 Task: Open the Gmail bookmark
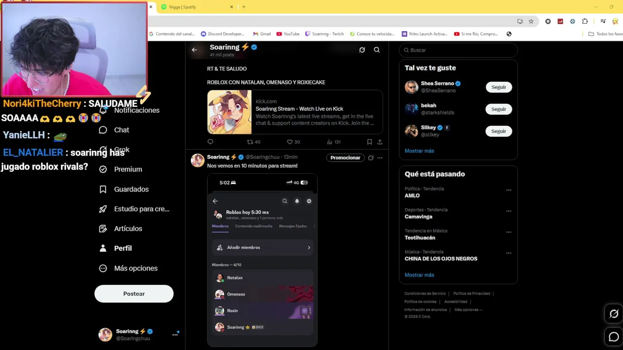[x=262, y=34]
